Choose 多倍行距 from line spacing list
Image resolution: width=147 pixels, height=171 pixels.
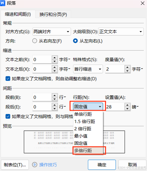pyautogui.click(x=88, y=150)
